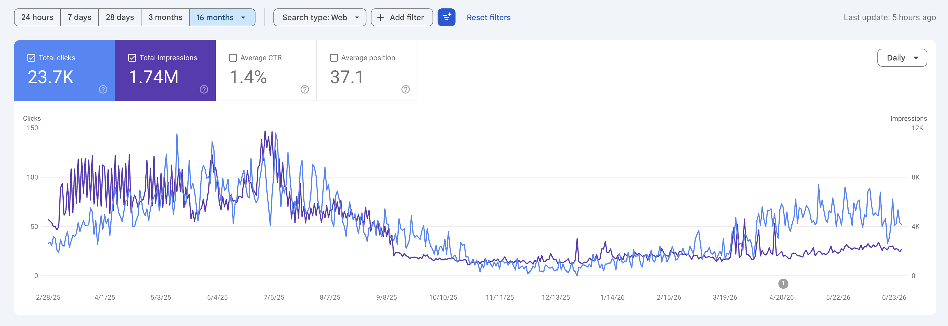Select the 7 days range tab

[x=80, y=17]
